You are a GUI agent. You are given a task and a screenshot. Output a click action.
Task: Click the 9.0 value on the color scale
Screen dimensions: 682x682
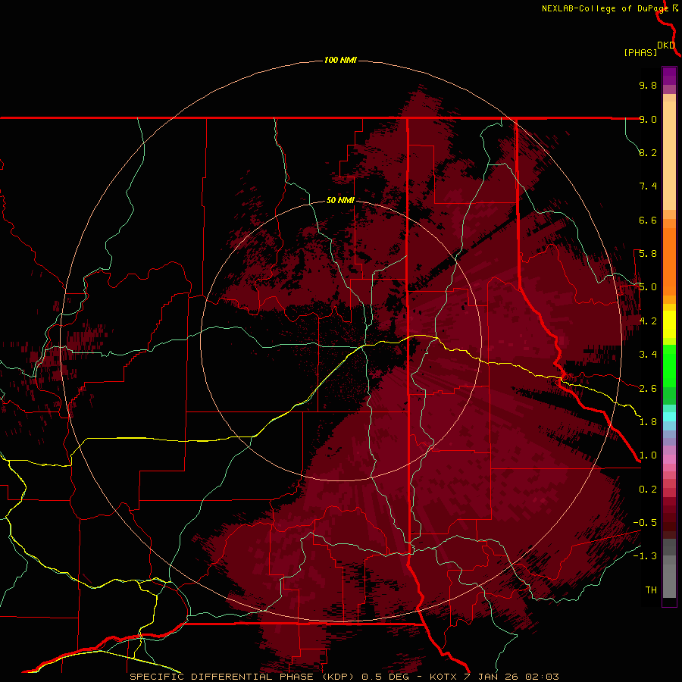point(648,119)
